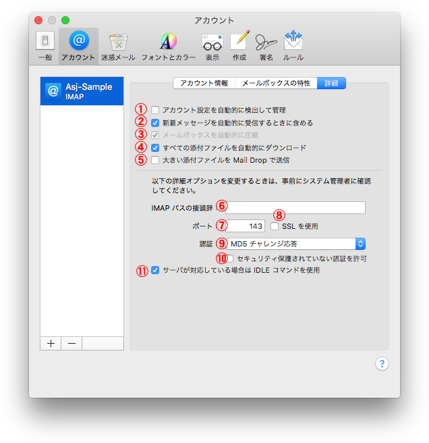Viewport: 429px width, 443px height.
Task: Select the Asj-Sample IMAP account
Action: pyautogui.click(x=82, y=91)
